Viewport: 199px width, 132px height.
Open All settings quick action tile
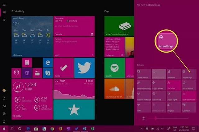pyautogui.click(x=189, y=74)
